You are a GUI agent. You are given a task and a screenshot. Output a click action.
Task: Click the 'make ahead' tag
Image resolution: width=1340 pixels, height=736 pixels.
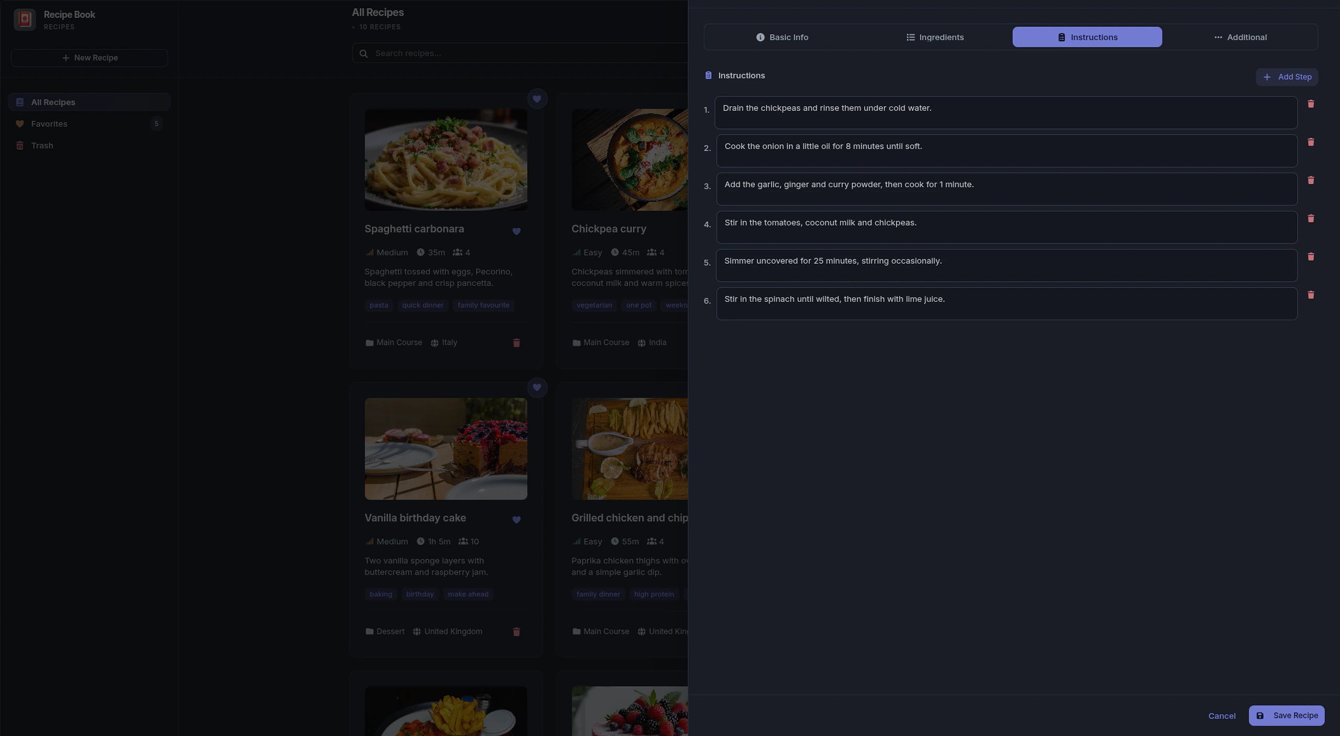click(468, 594)
